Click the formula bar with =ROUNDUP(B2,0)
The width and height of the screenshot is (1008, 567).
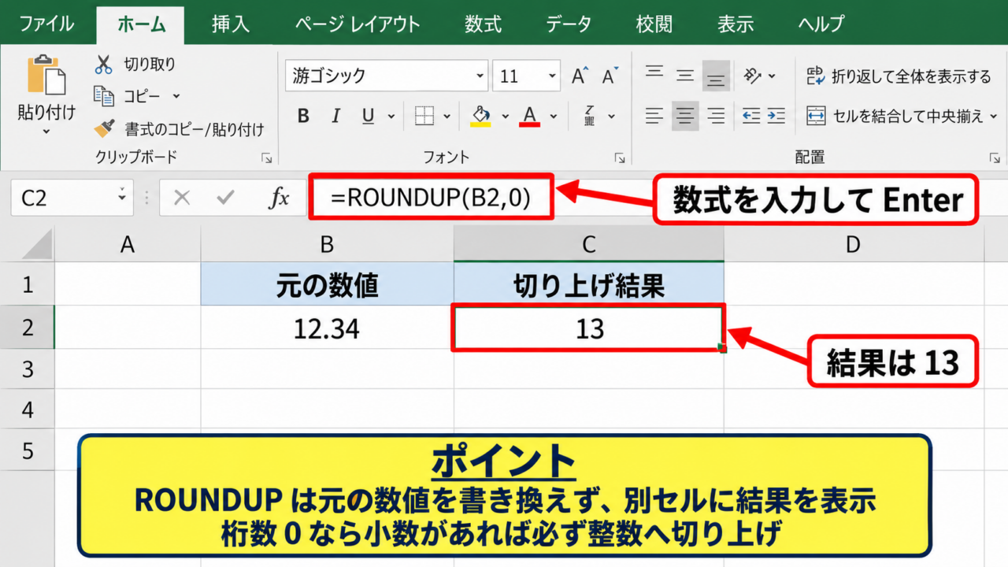click(x=432, y=198)
